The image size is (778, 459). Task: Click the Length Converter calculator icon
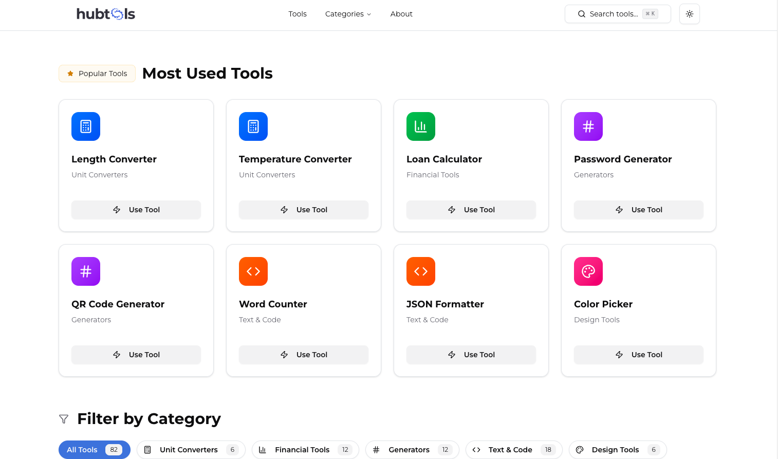pyautogui.click(x=85, y=126)
